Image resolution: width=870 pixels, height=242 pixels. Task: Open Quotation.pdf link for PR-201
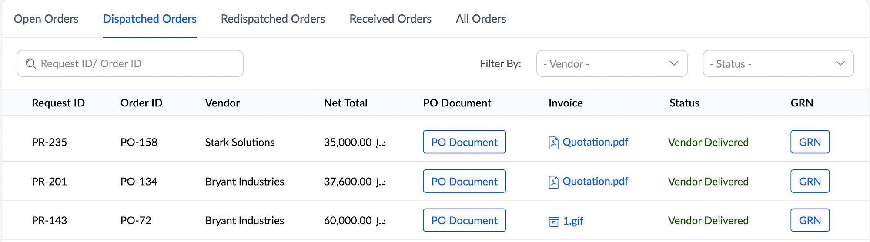pyautogui.click(x=595, y=181)
